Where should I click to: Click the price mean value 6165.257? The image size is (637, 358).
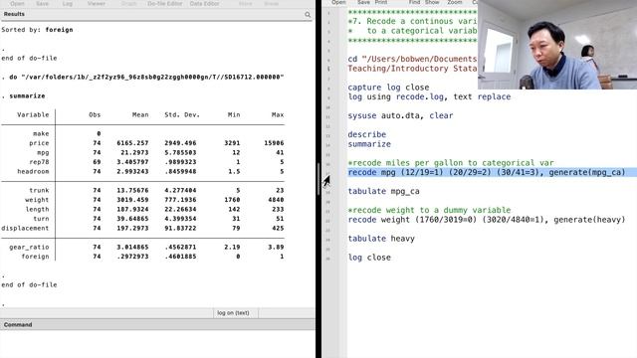pyautogui.click(x=132, y=143)
